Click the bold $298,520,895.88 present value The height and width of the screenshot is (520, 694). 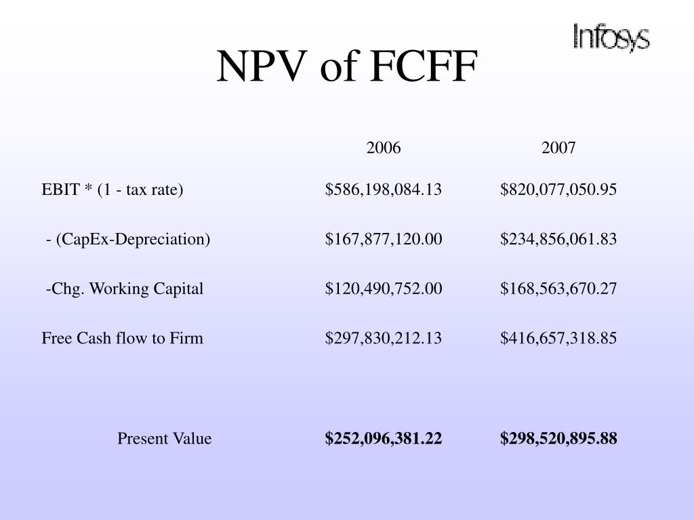[x=558, y=439]
